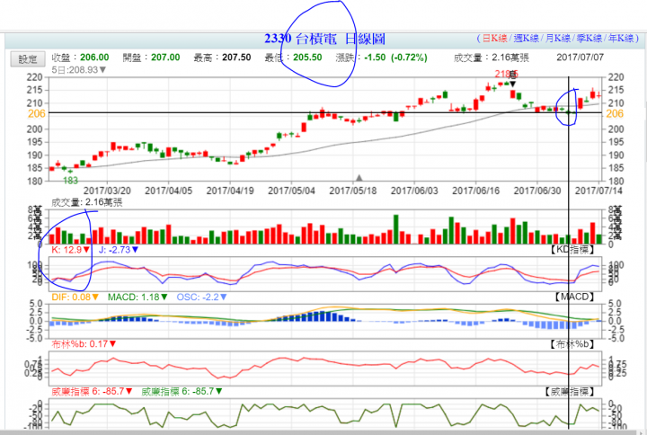Select the J: -2.73 indicator value
This screenshot has height=435, width=647.
tap(119, 250)
